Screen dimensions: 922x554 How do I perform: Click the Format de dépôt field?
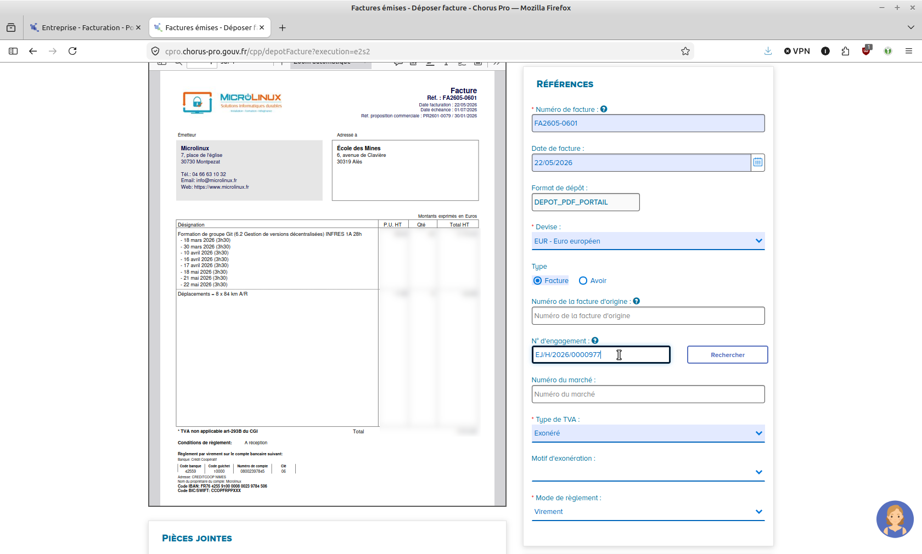coord(586,202)
